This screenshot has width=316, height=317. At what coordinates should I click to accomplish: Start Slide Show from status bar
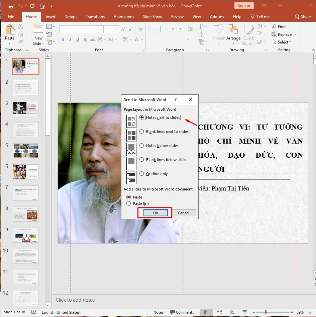[245, 312]
